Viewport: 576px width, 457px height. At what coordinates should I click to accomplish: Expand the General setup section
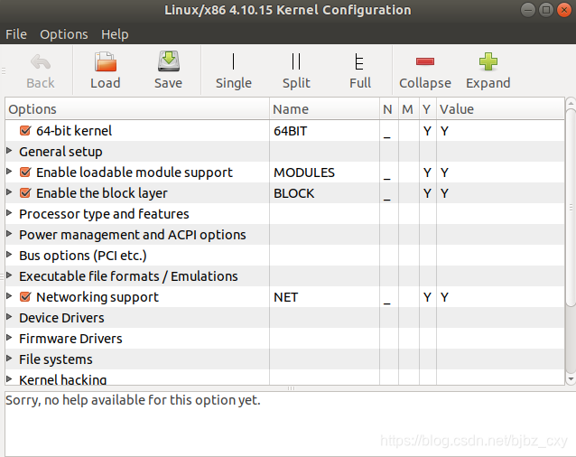click(10, 151)
